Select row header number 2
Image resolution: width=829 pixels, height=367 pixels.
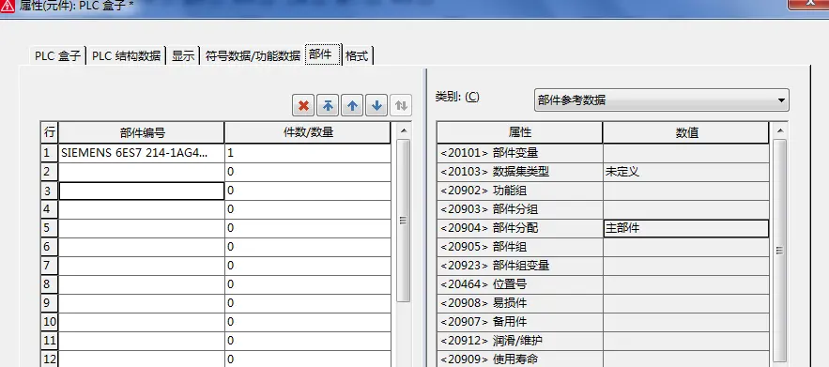(x=49, y=172)
